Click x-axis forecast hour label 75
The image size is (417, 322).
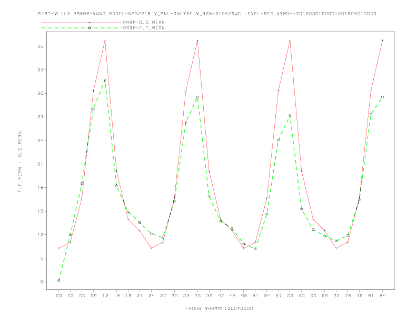(348, 296)
